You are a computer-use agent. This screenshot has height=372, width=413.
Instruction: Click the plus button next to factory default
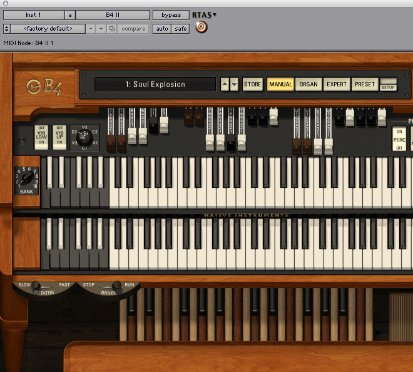point(101,29)
